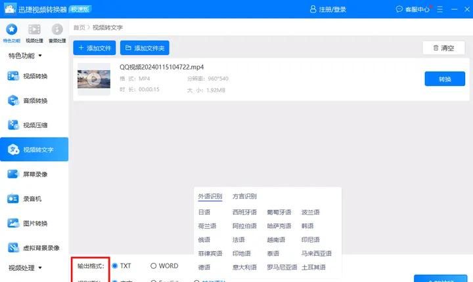The image size is (473, 282).
Task: Choose 荷兰语 in the language list
Action: click(x=207, y=226)
